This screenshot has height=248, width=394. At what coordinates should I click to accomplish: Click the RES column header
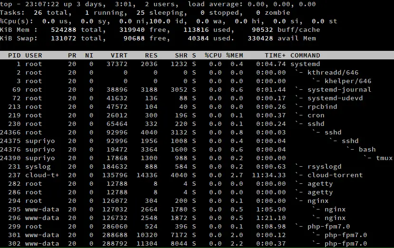(151, 55)
